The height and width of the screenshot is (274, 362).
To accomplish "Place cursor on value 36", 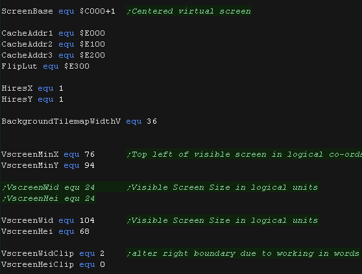I will click(x=152, y=121).
